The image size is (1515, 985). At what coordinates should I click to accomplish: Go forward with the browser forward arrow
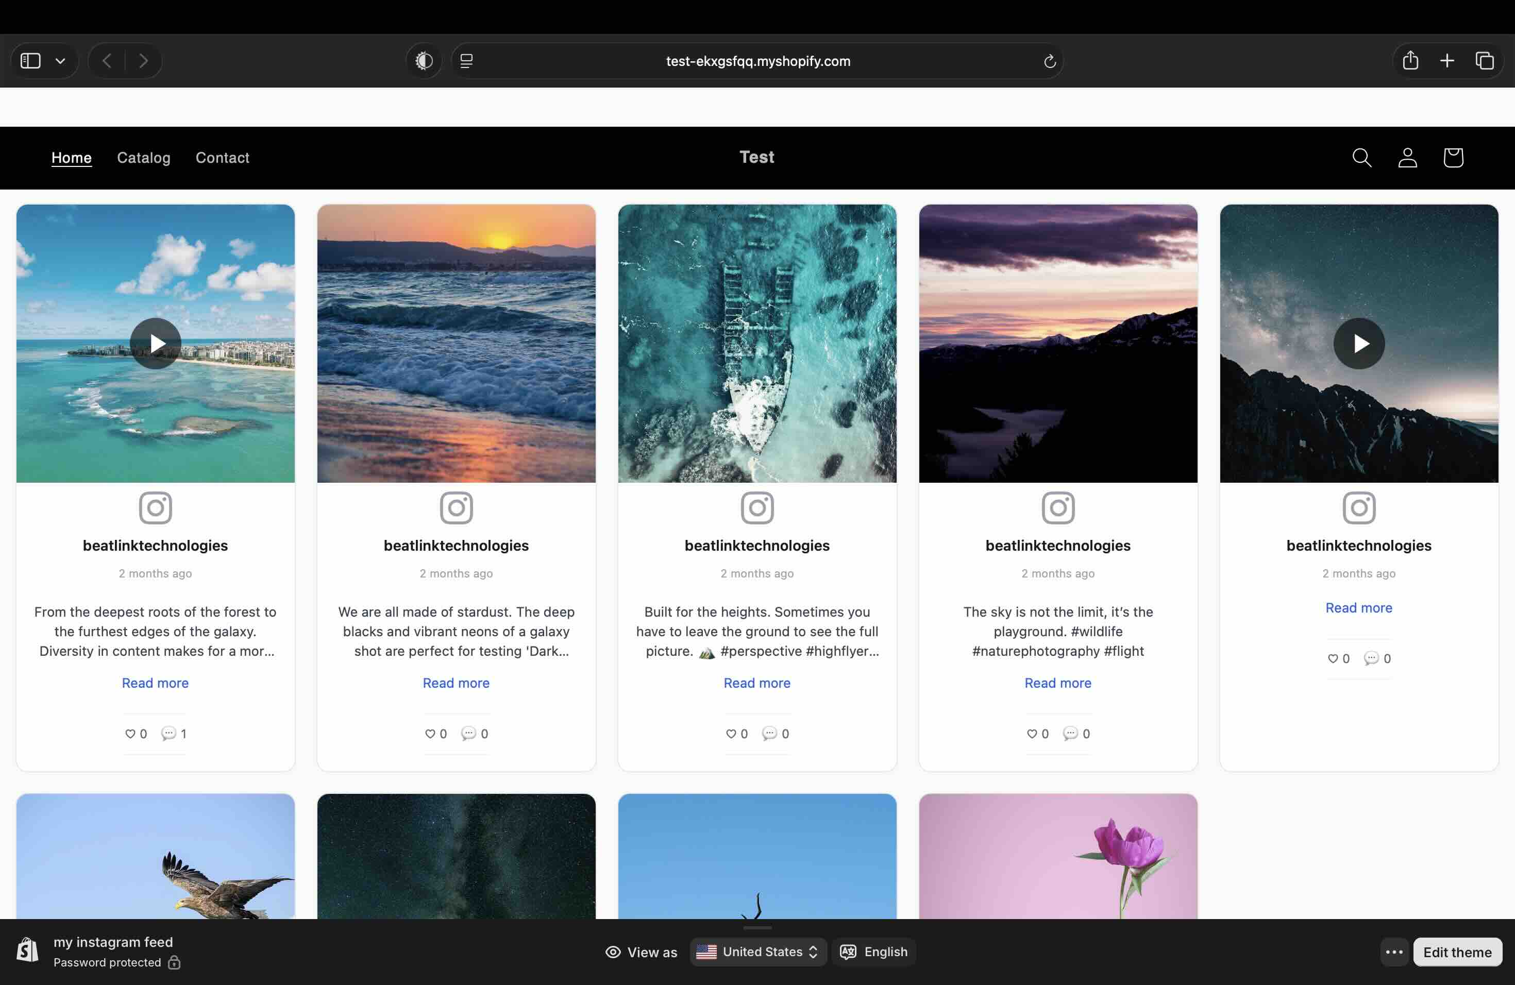tap(143, 61)
